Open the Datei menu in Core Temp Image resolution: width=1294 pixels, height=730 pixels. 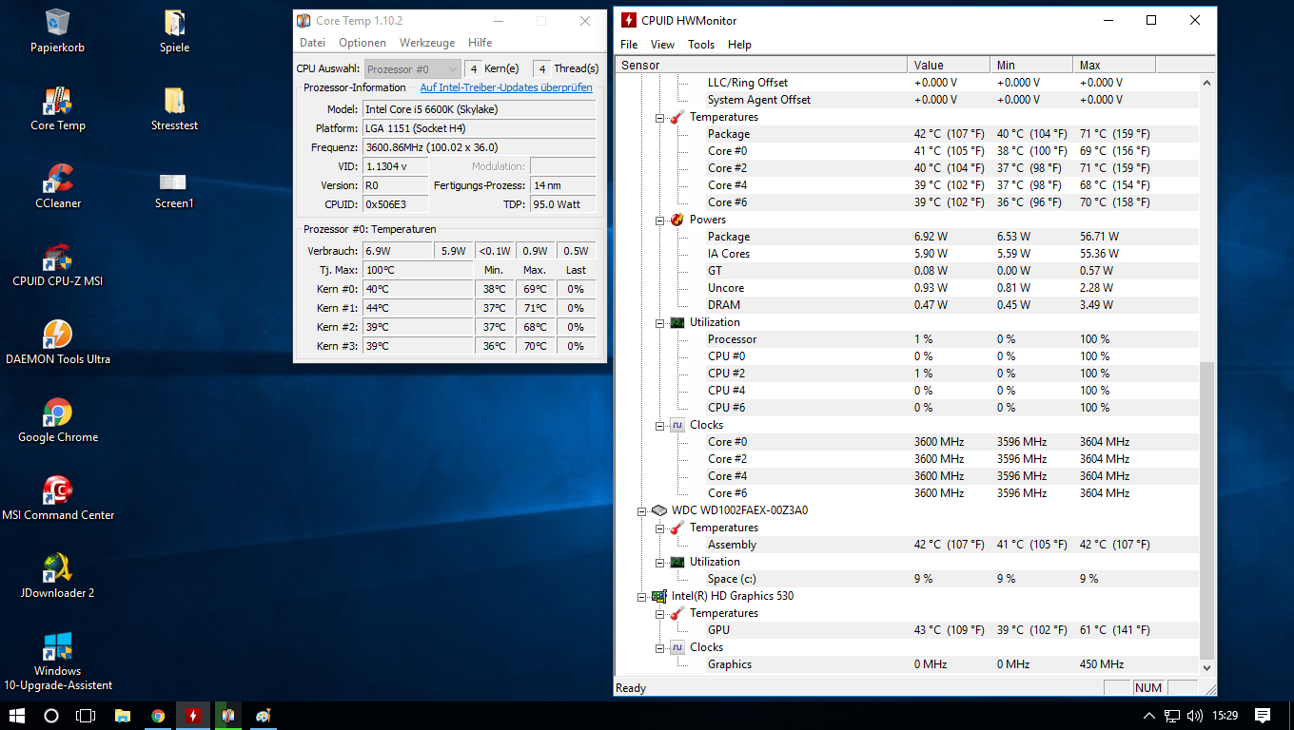(x=312, y=43)
